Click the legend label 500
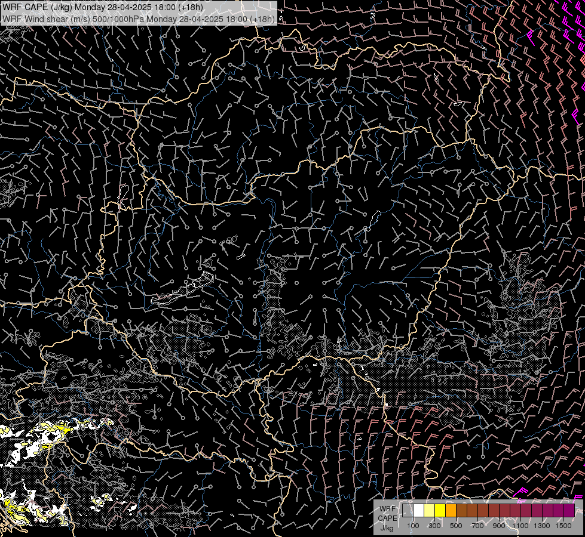 [x=456, y=526]
